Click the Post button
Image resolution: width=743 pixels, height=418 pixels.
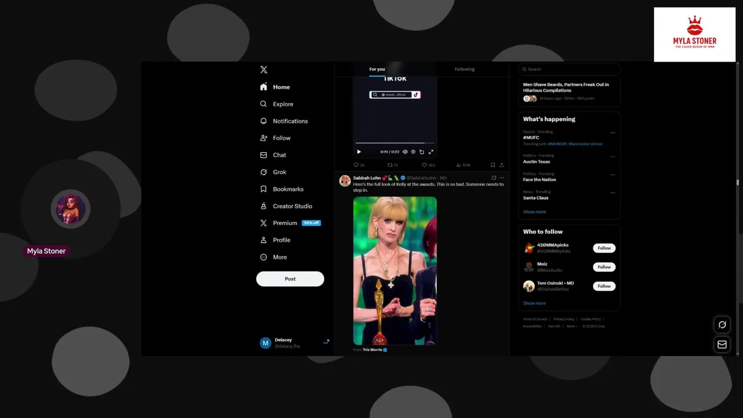[x=290, y=279]
